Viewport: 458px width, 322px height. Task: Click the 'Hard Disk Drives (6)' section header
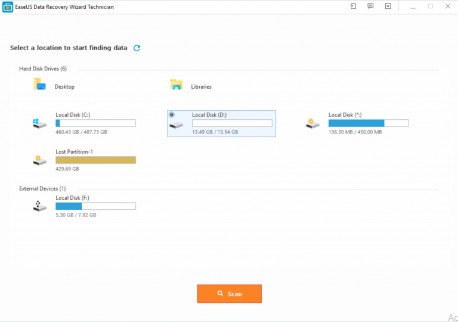click(43, 69)
